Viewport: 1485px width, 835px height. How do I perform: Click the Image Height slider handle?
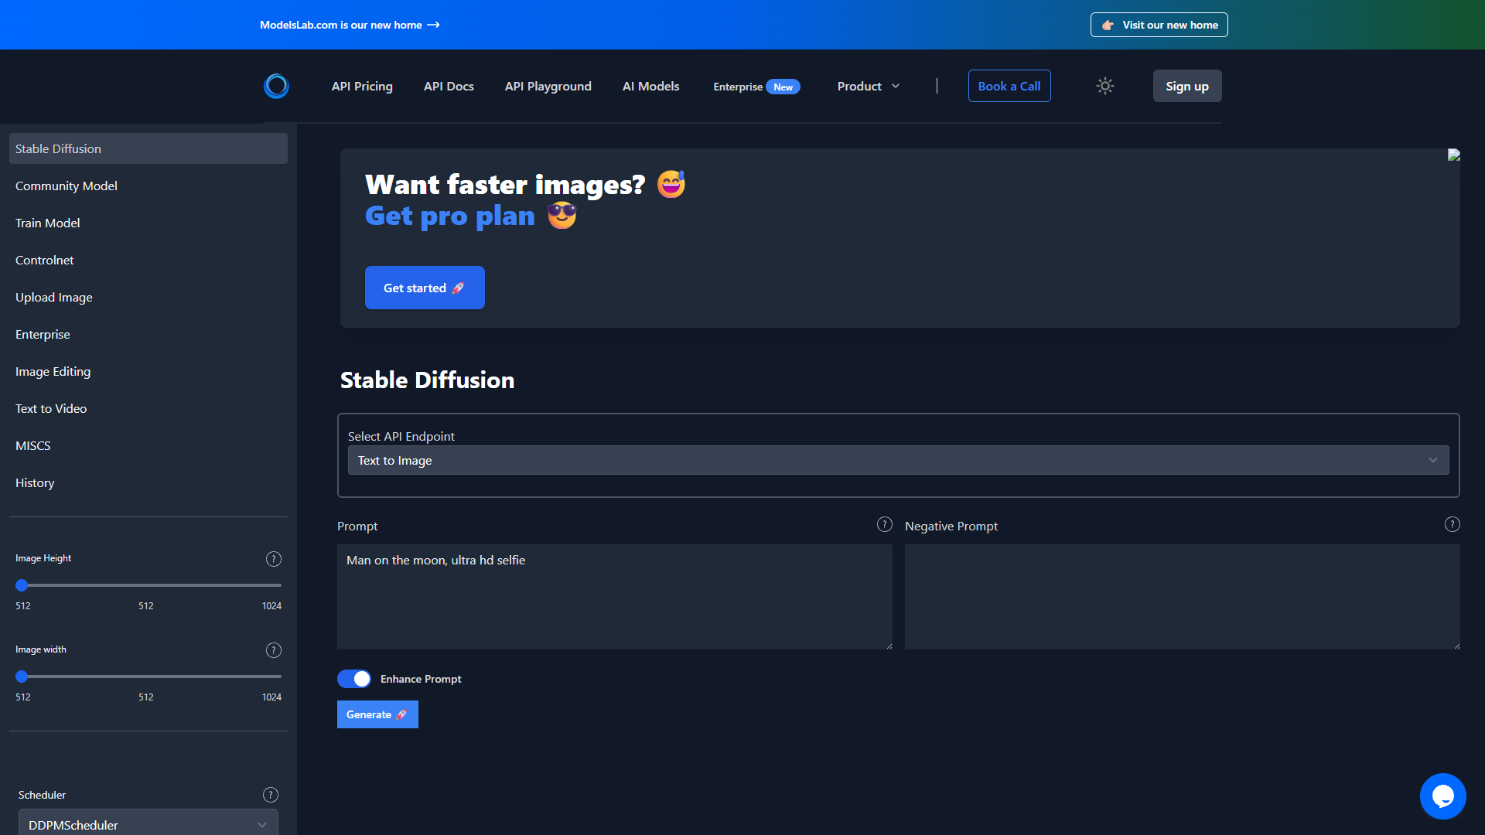click(x=22, y=585)
